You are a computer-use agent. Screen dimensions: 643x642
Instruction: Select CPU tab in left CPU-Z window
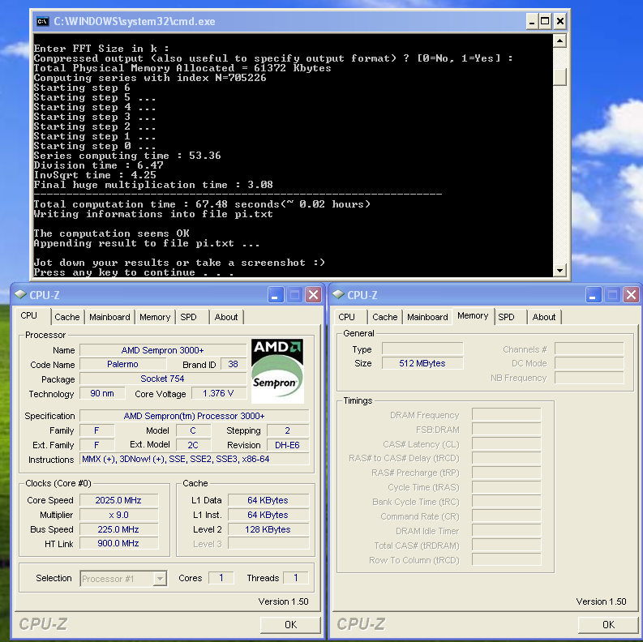click(29, 315)
